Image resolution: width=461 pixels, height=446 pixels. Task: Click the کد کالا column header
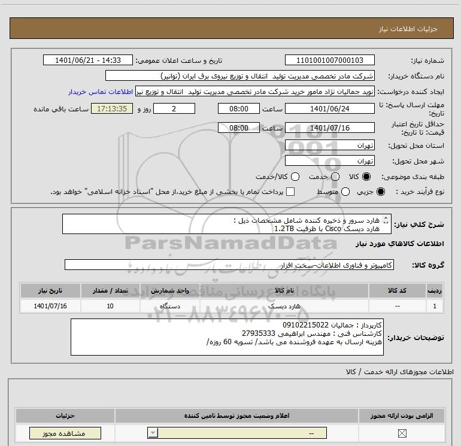397,290
